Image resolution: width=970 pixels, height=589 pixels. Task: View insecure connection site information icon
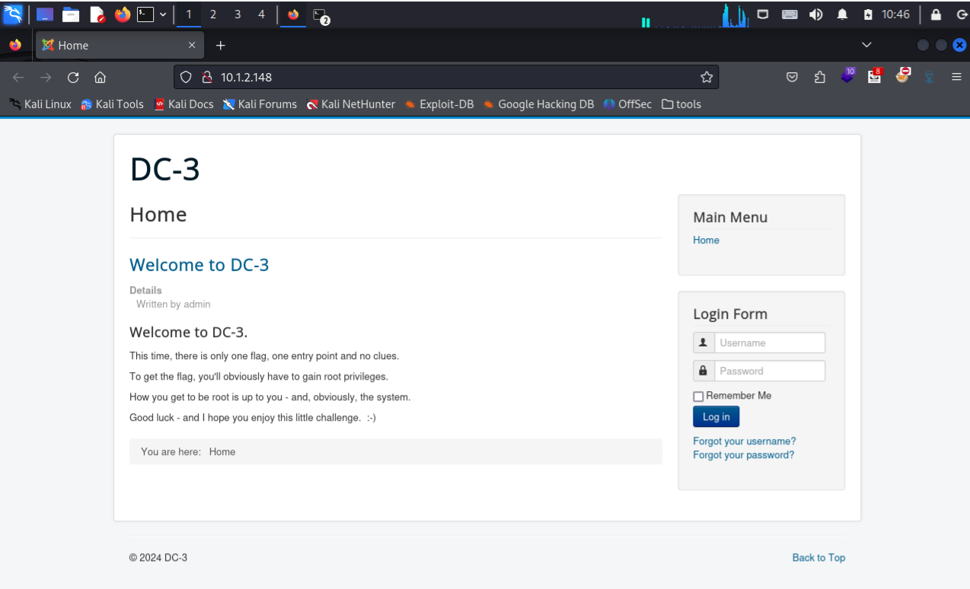pos(206,77)
